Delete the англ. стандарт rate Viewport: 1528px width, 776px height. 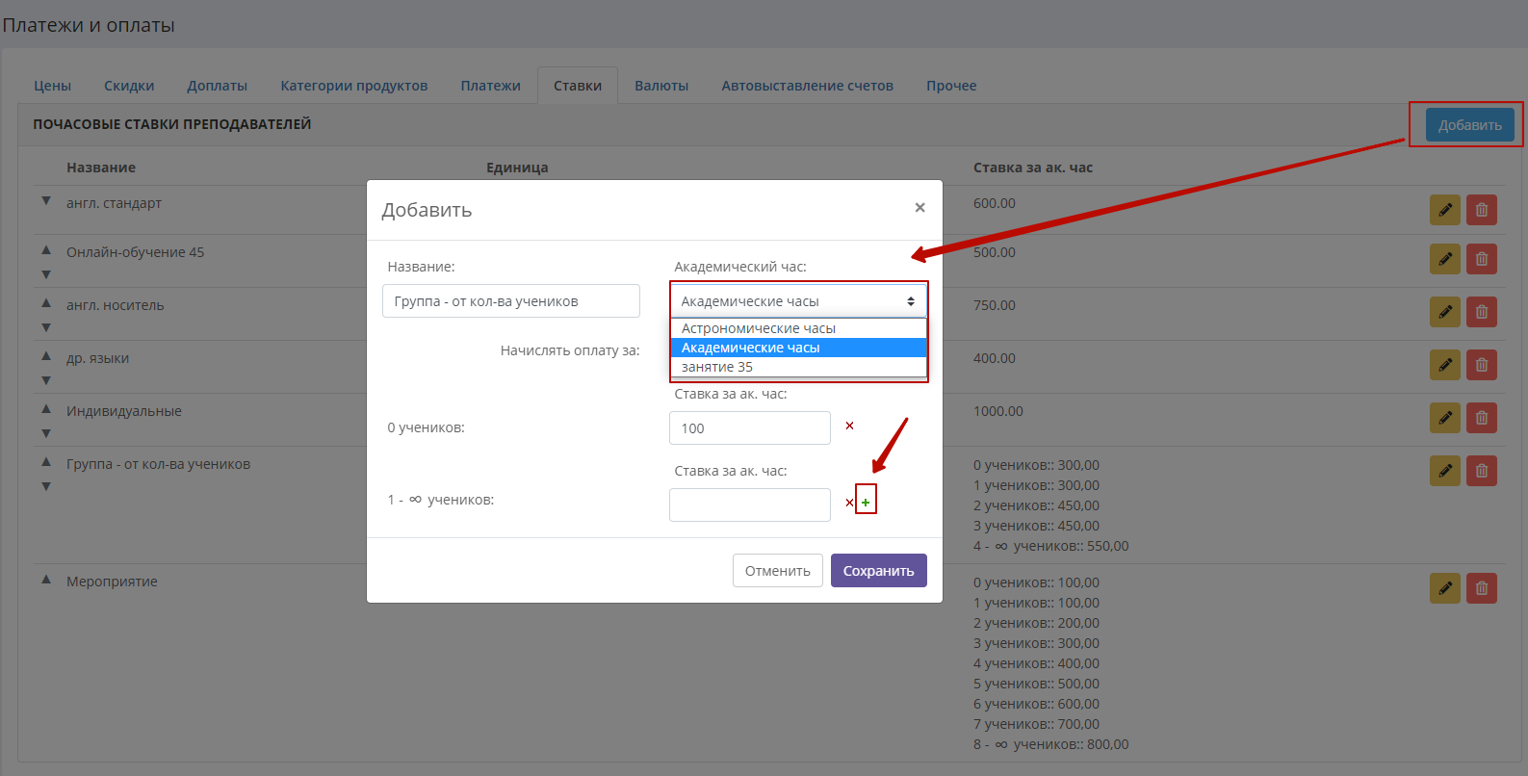coord(1482,210)
